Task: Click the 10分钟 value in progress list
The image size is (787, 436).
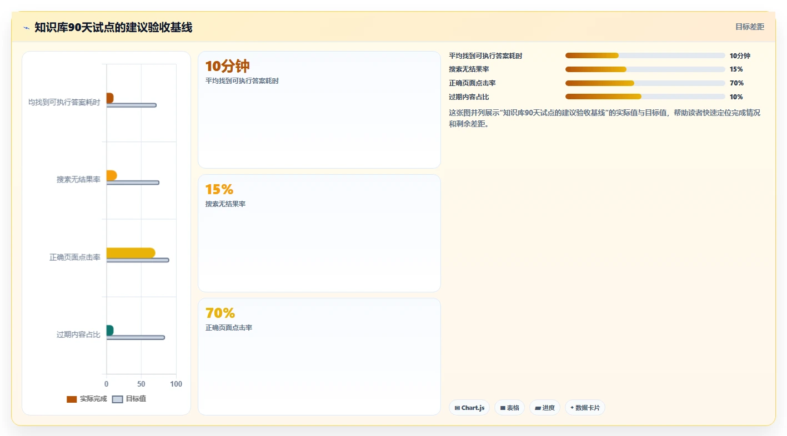Action: [x=740, y=56]
